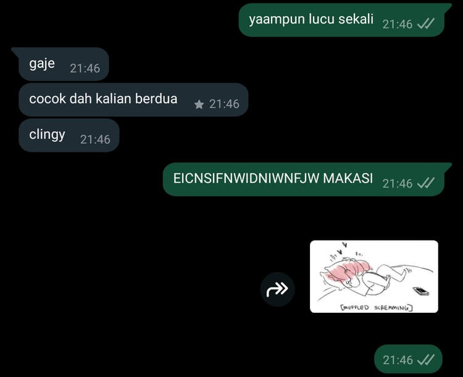Click double-check receipt on 'EICNSIFNWIDNIWNFJW MAKASI' message
Viewport: 463px width, 377px height.
426,183
